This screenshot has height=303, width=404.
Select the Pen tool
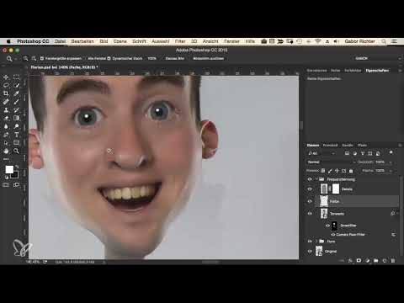[x=6, y=135]
